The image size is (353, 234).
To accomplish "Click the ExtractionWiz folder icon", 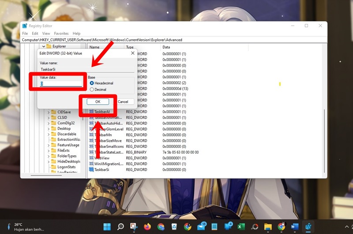I will click(53, 140).
